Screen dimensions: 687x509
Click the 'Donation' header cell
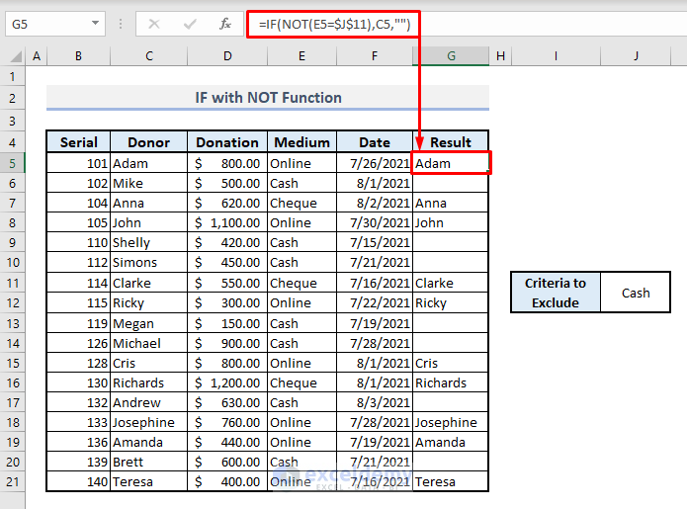tap(227, 142)
